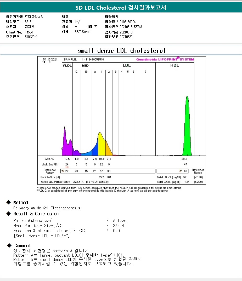Click the particle size value '277'
The width and height of the screenshot is (242, 281).
(102, 177)
